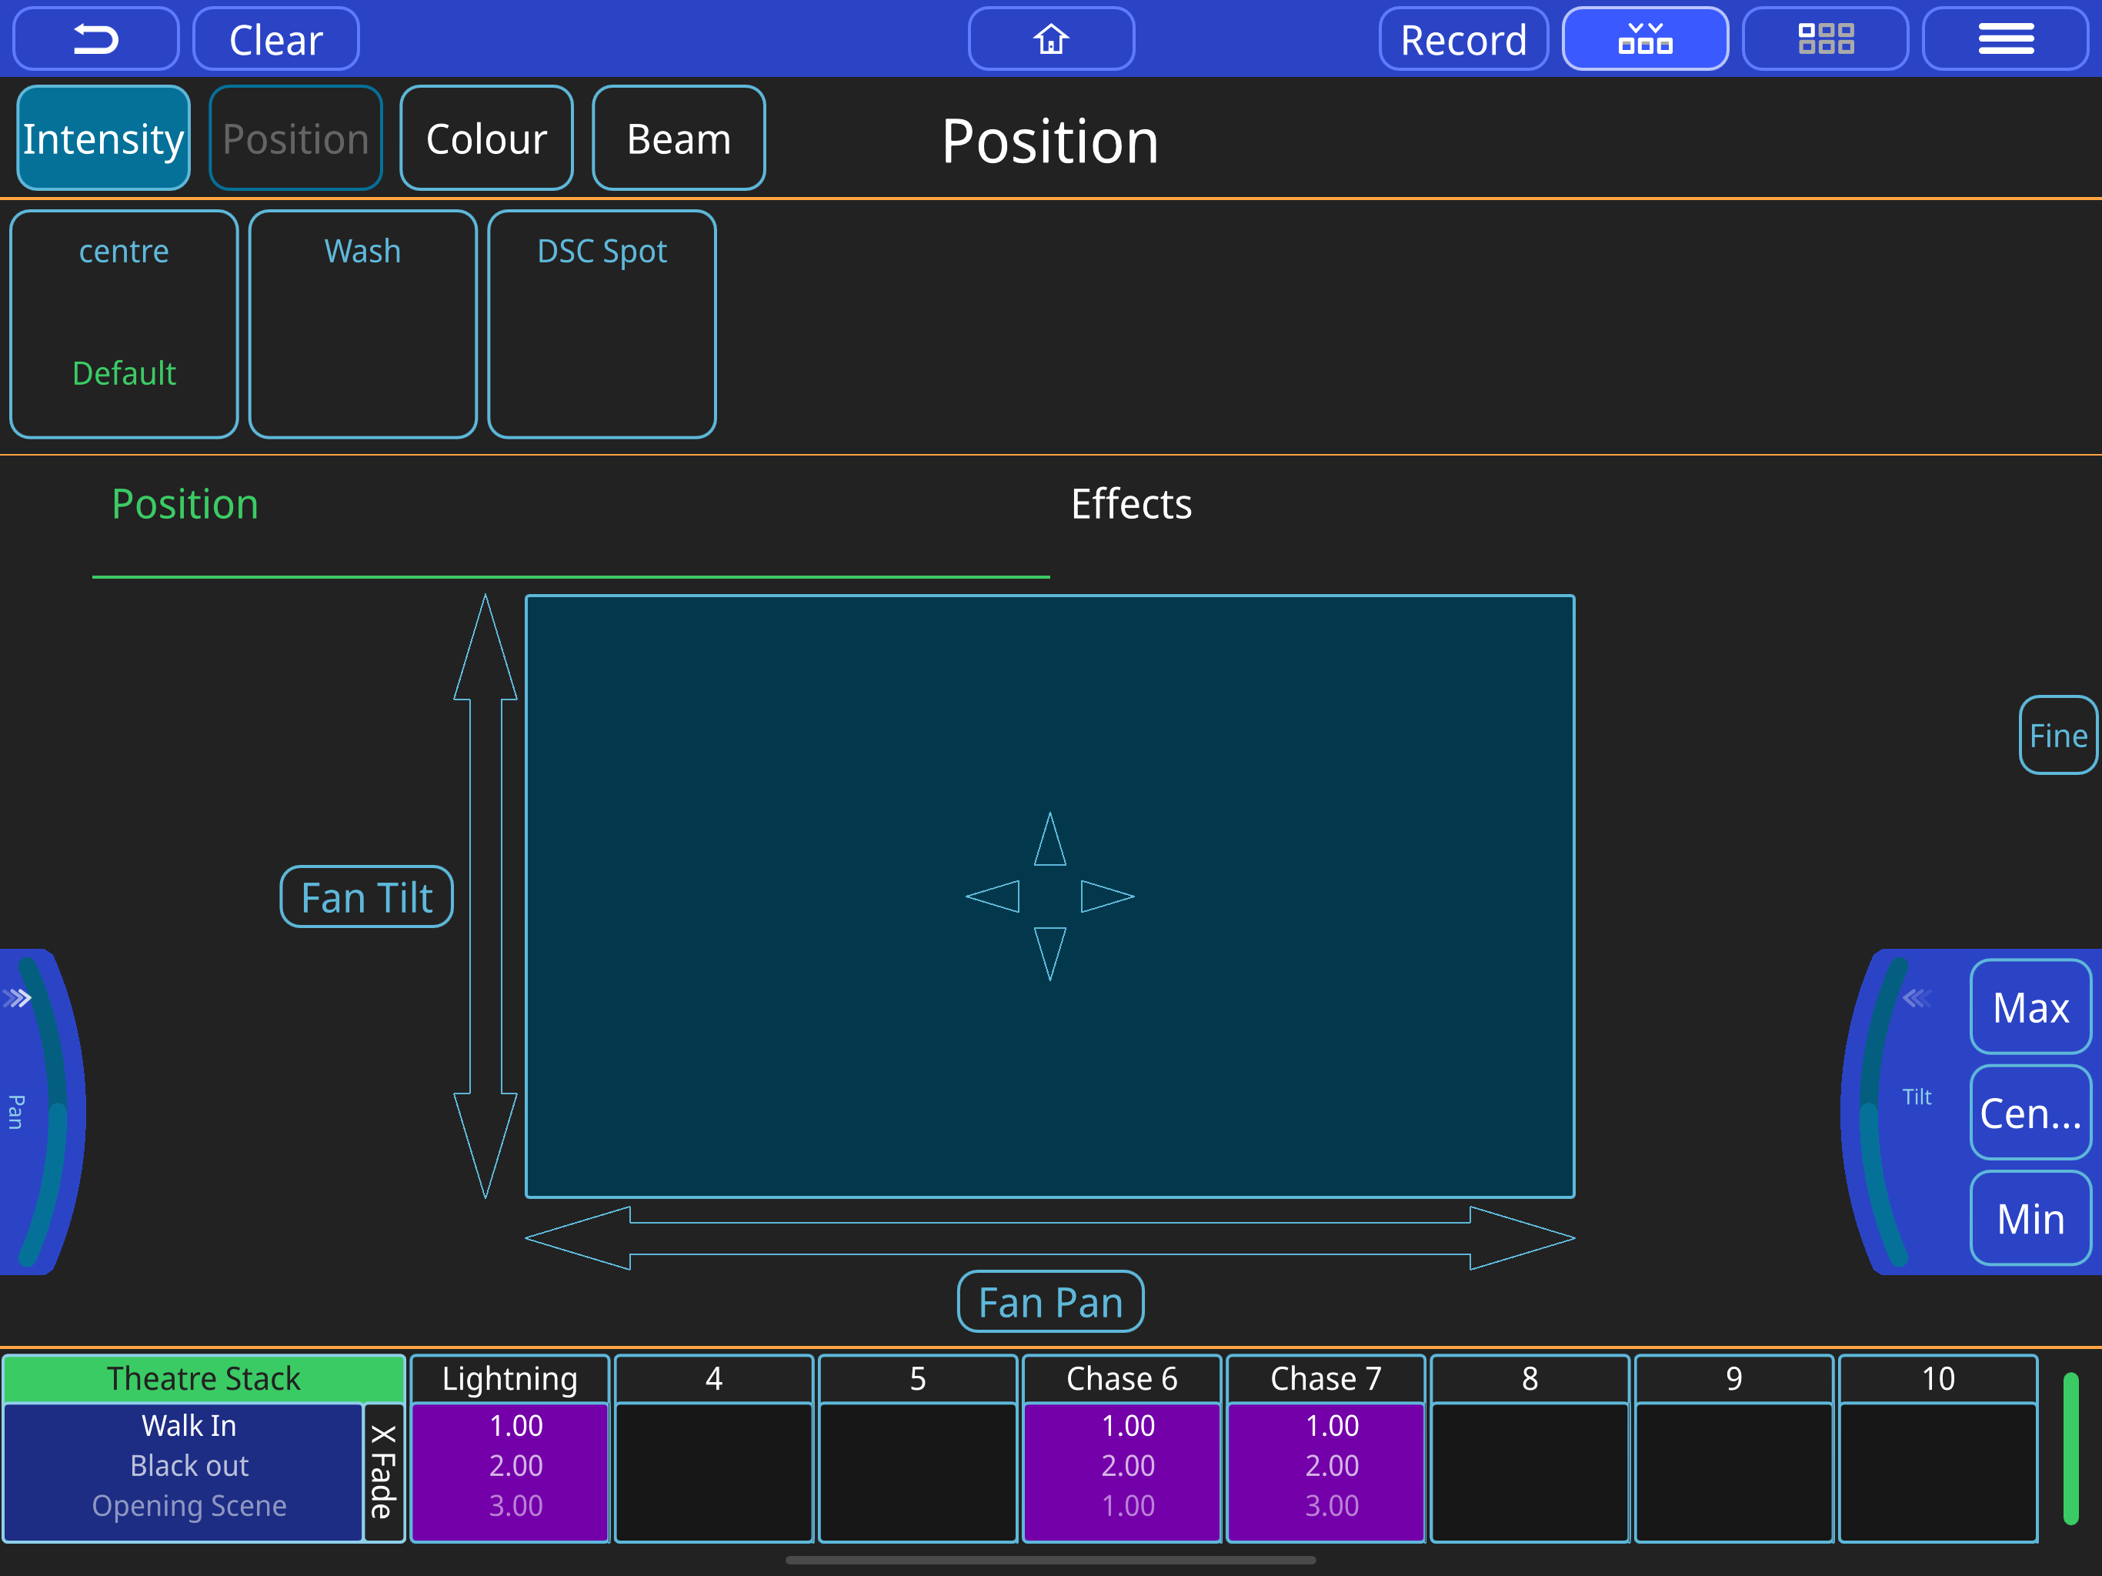Open the Position sub-tab
Viewport: 2102px width, 1576px height.
185,504
